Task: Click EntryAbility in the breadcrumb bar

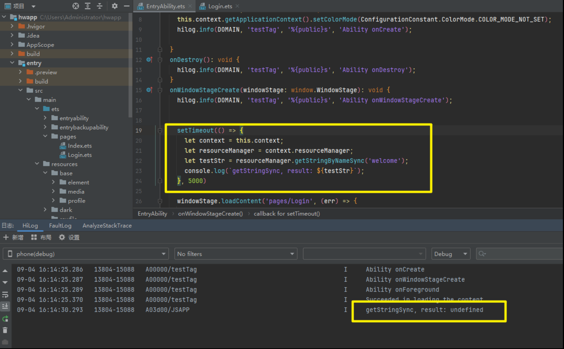Action: (152, 214)
